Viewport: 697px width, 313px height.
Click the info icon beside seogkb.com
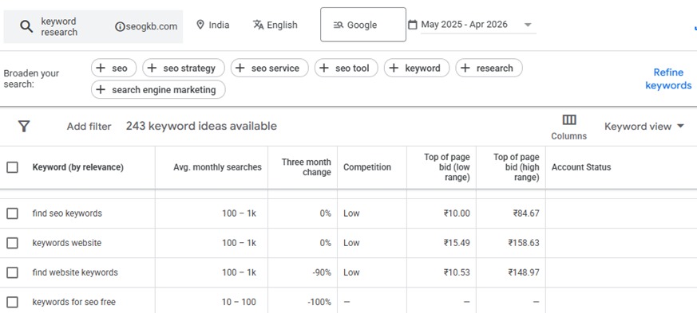coord(120,26)
